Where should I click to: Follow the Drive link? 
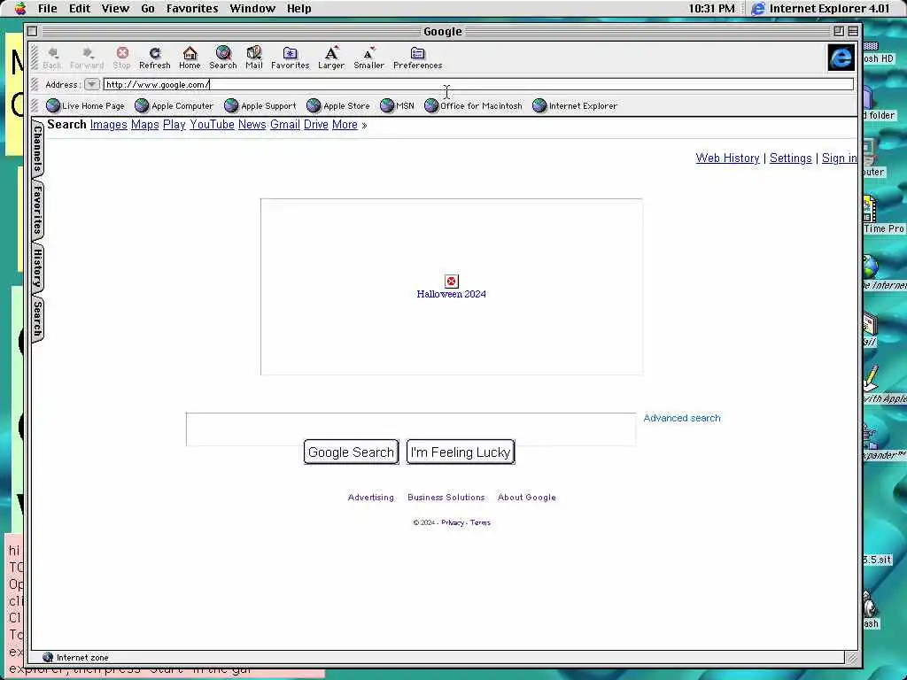(316, 124)
